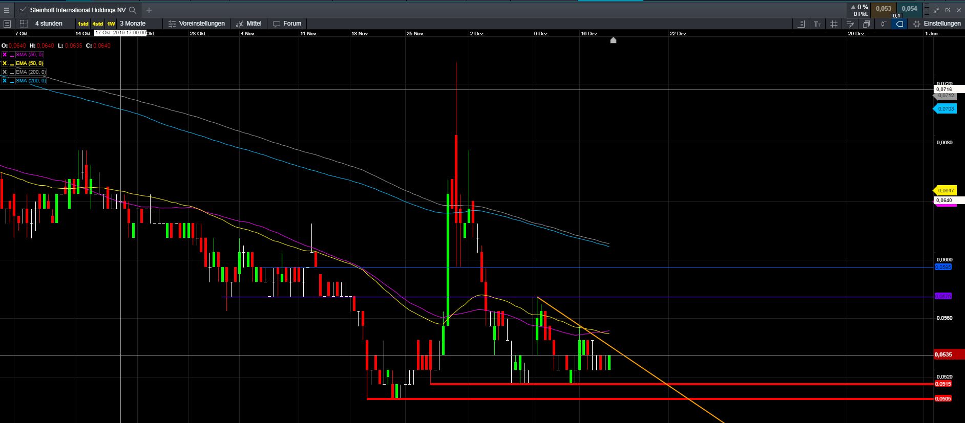The width and height of the screenshot is (965, 423).
Task: Switch to 1std interval shortcut
Action: 83,24
